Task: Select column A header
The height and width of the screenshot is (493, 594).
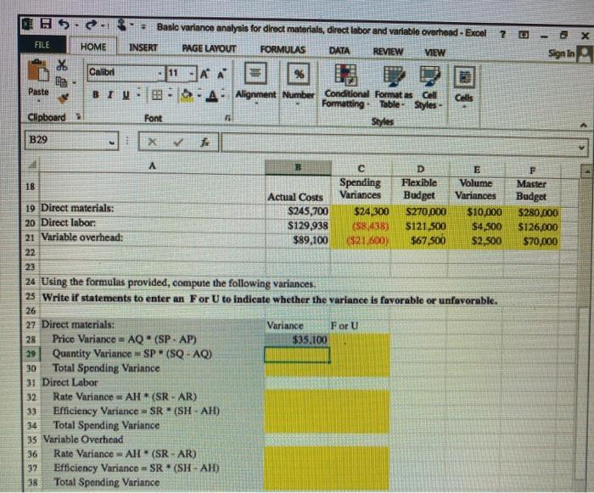Action: [x=152, y=165]
